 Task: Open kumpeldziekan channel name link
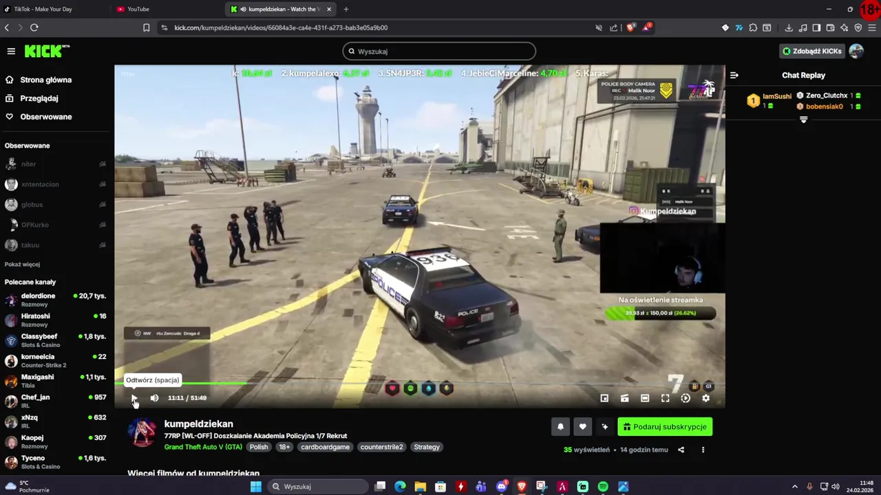coord(198,424)
